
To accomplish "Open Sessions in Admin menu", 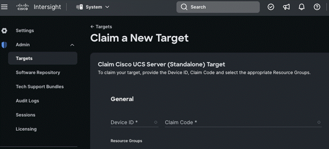I will coord(25,115).
